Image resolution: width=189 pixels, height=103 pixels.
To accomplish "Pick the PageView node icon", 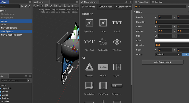I will 103,86.
